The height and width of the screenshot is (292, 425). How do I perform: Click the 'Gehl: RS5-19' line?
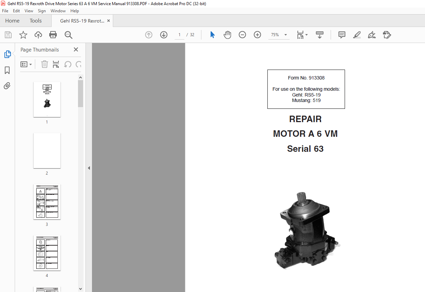coord(306,95)
